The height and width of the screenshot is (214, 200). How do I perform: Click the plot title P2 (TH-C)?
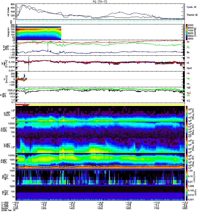click(x=100, y=2)
